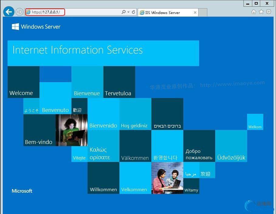Click the Welcome tile
276x214 pixels.
coord(23,82)
